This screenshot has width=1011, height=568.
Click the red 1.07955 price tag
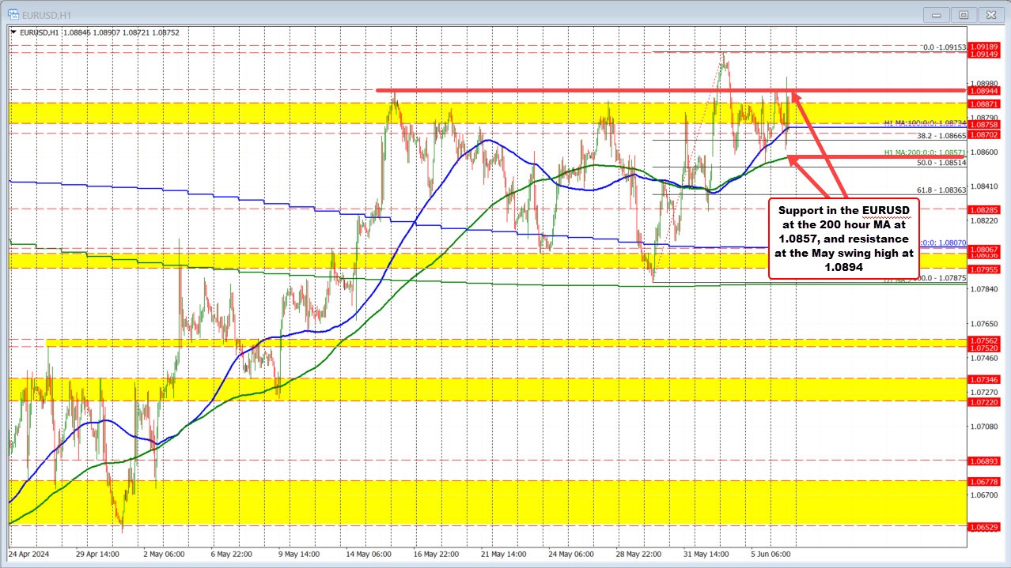tap(984, 269)
